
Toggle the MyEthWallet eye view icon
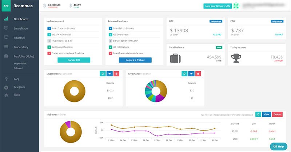(x=109, y=74)
